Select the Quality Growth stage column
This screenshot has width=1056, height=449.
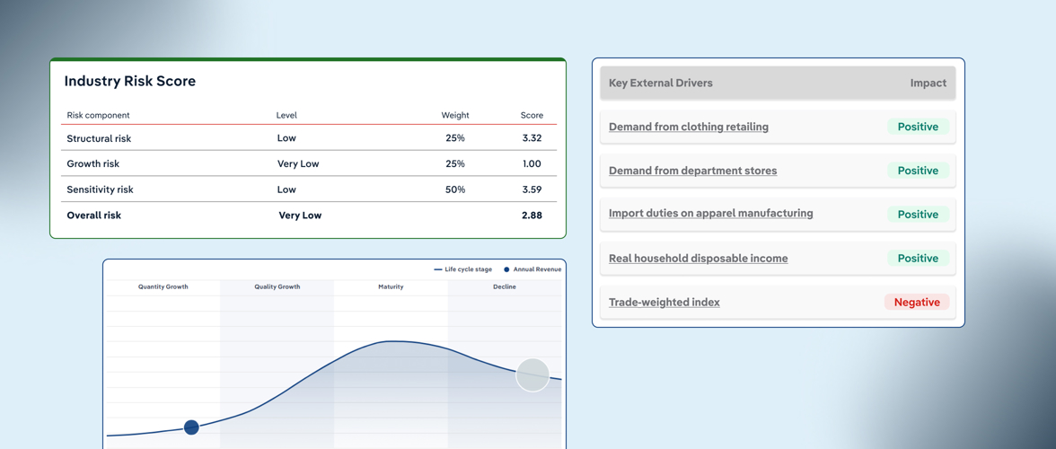277,287
